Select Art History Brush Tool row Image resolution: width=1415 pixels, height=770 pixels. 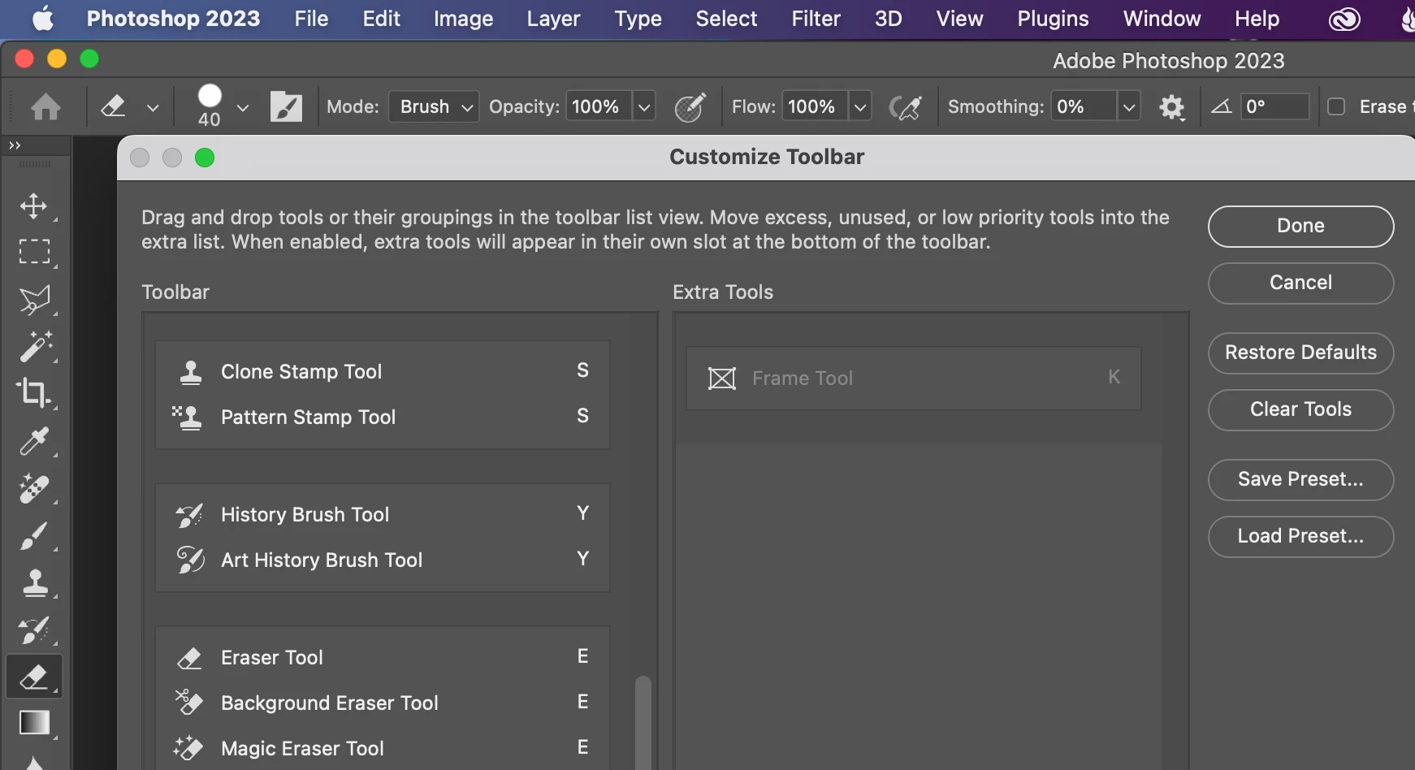[x=383, y=560]
